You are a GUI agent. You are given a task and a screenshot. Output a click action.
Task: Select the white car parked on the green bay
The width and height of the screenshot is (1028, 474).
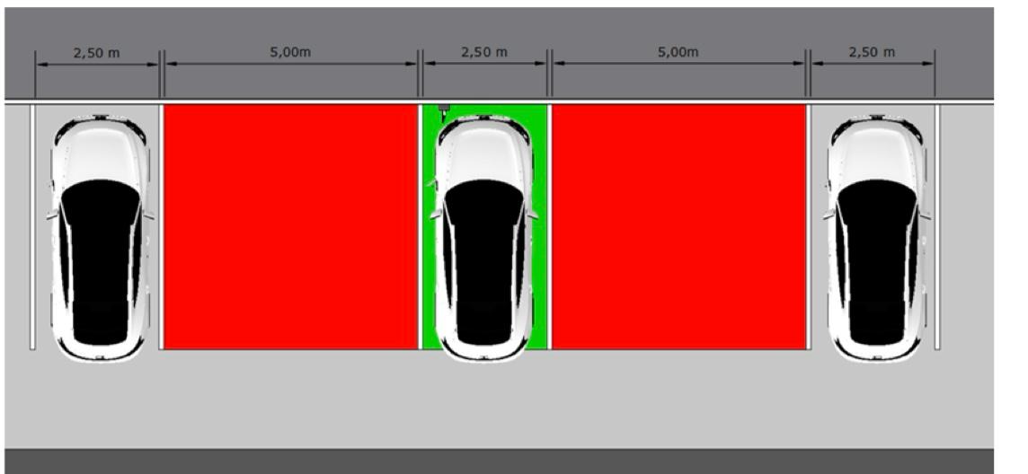(483, 238)
